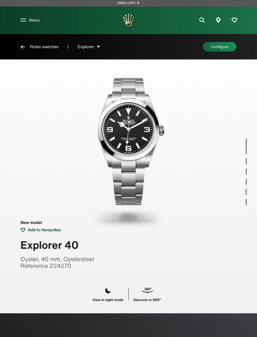This screenshot has width=257, height=337.
Task: Click the green Configure button
Action: click(219, 47)
